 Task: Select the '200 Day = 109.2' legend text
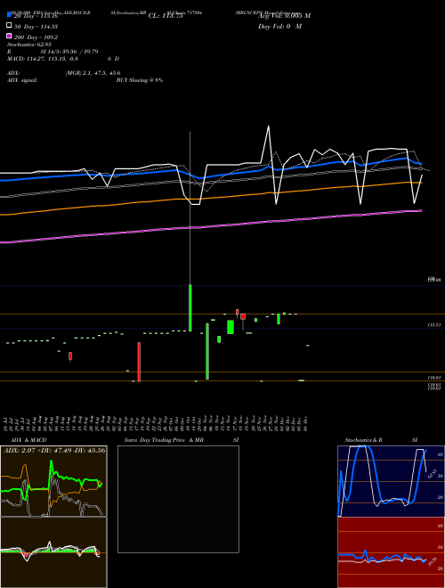[x=36, y=37]
